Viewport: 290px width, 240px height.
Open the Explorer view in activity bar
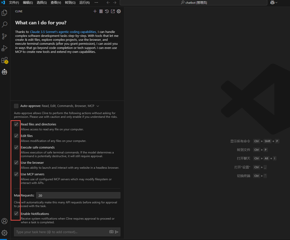[x=4, y=12]
